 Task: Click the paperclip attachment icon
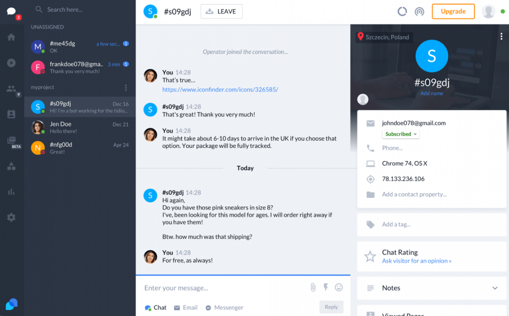[313, 288]
